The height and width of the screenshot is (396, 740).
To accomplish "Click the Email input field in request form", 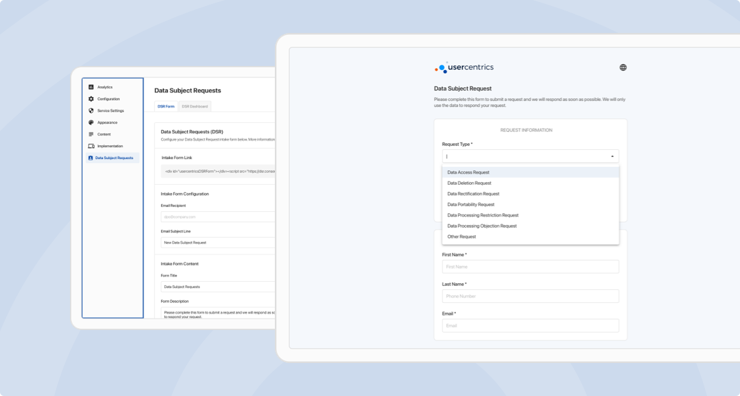I will tap(531, 326).
